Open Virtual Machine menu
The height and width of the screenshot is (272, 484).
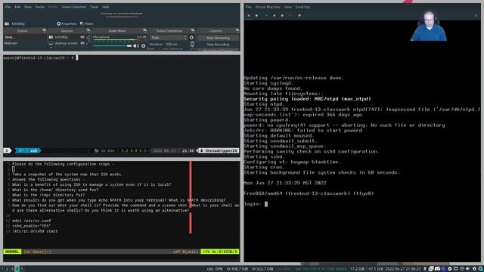tap(267, 7)
